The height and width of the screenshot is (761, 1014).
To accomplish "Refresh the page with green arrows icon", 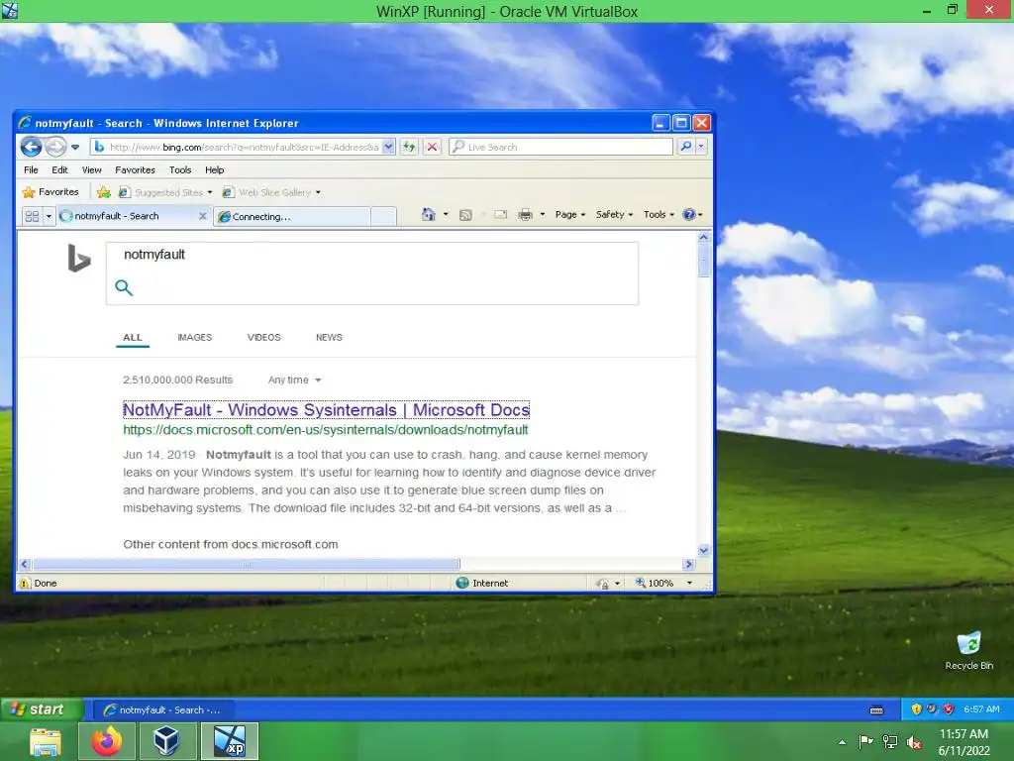I will [x=409, y=147].
